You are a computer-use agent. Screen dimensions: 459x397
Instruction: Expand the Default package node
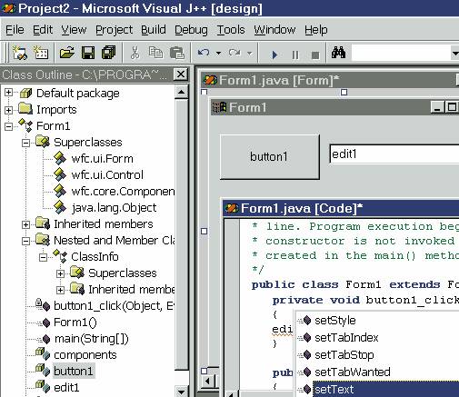pyautogui.click(x=8, y=93)
